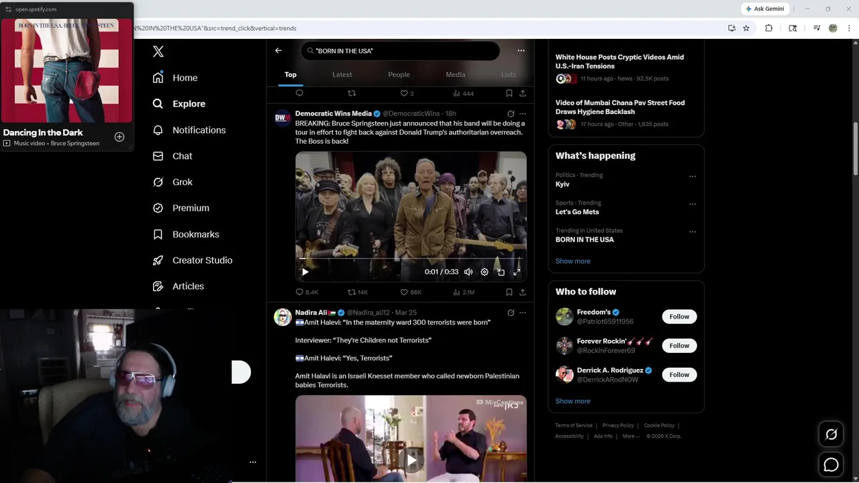Open more options for BORN IN THE USA trend
Screen dimensions: 859x483
pos(693,232)
